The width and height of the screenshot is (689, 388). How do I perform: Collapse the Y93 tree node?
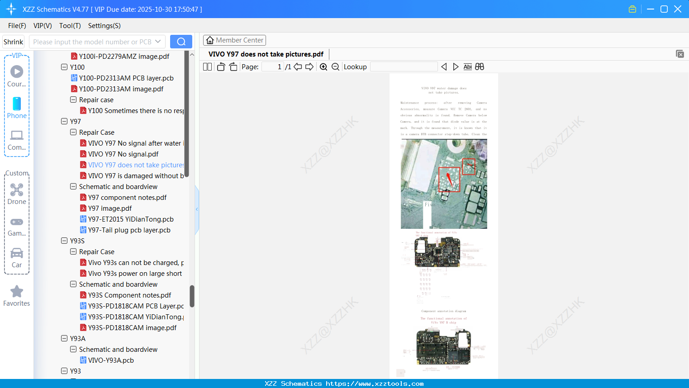tap(64, 371)
